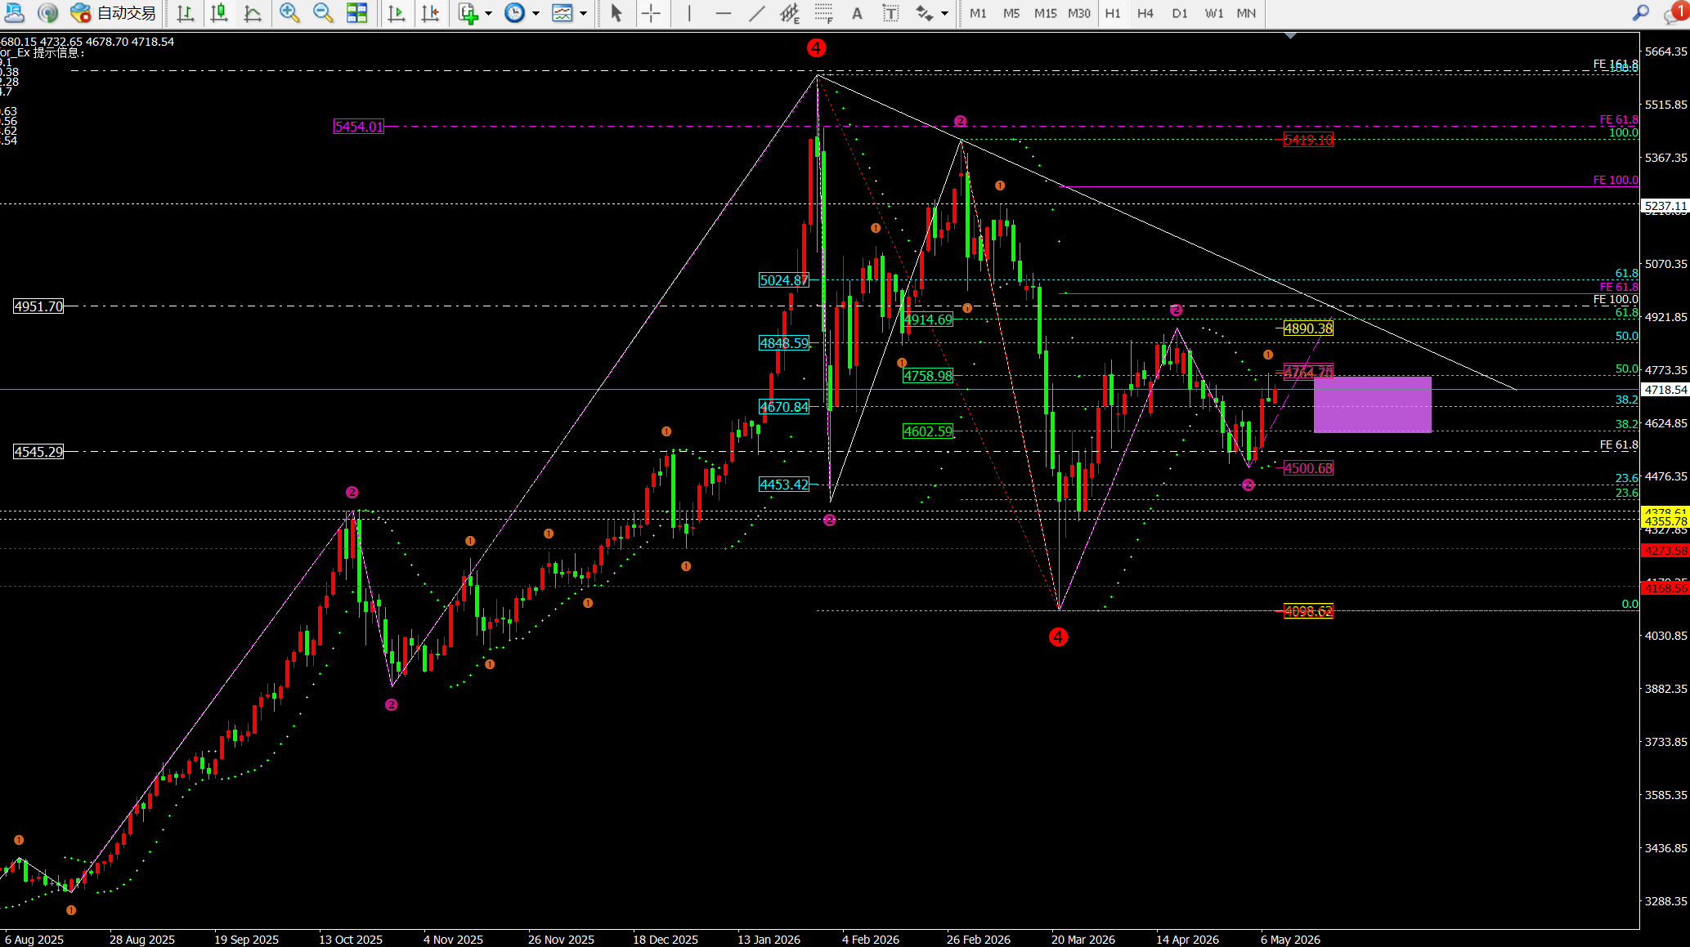Screen dimensions: 1690x947
Task: Toggle the 自动交易 AutoTrading button
Action: tap(113, 13)
